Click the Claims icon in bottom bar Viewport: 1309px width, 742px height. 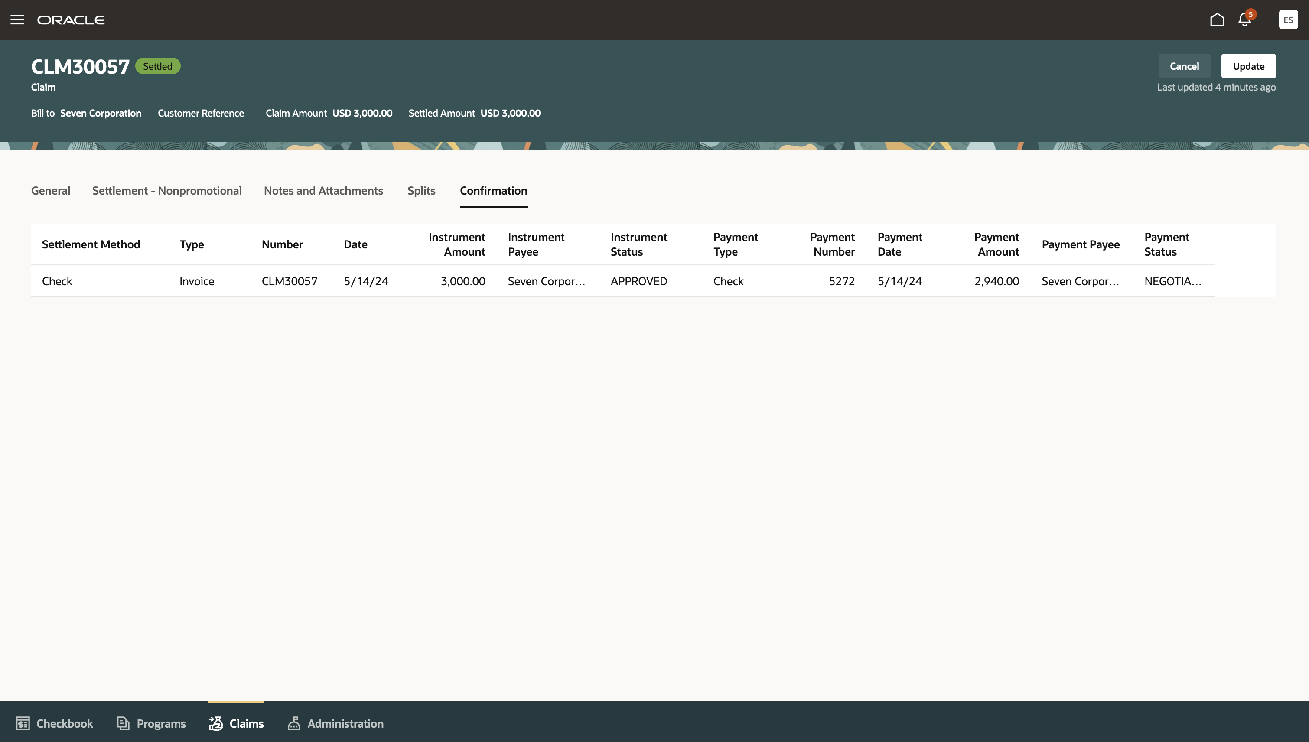(x=215, y=723)
